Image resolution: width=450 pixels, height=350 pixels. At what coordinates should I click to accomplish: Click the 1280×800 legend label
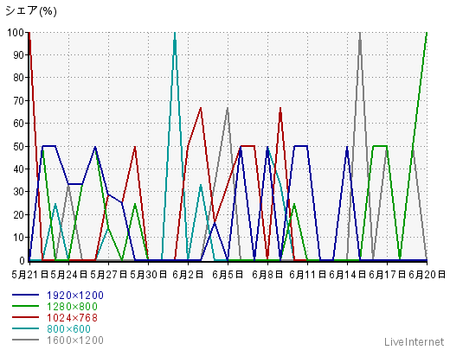coord(72,307)
